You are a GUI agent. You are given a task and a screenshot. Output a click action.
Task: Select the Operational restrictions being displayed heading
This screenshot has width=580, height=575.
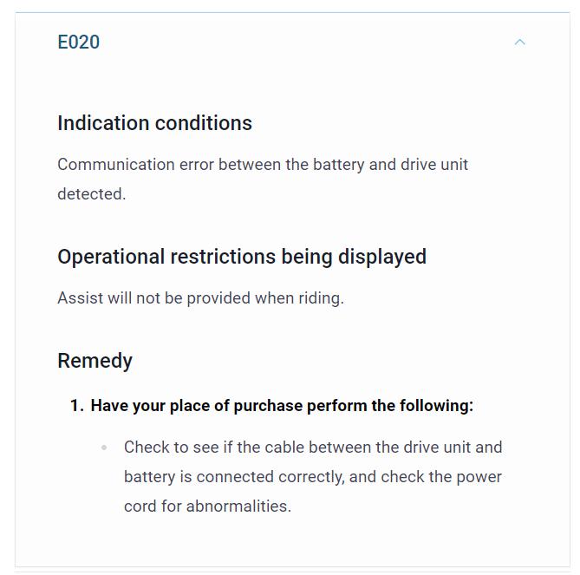(x=242, y=258)
